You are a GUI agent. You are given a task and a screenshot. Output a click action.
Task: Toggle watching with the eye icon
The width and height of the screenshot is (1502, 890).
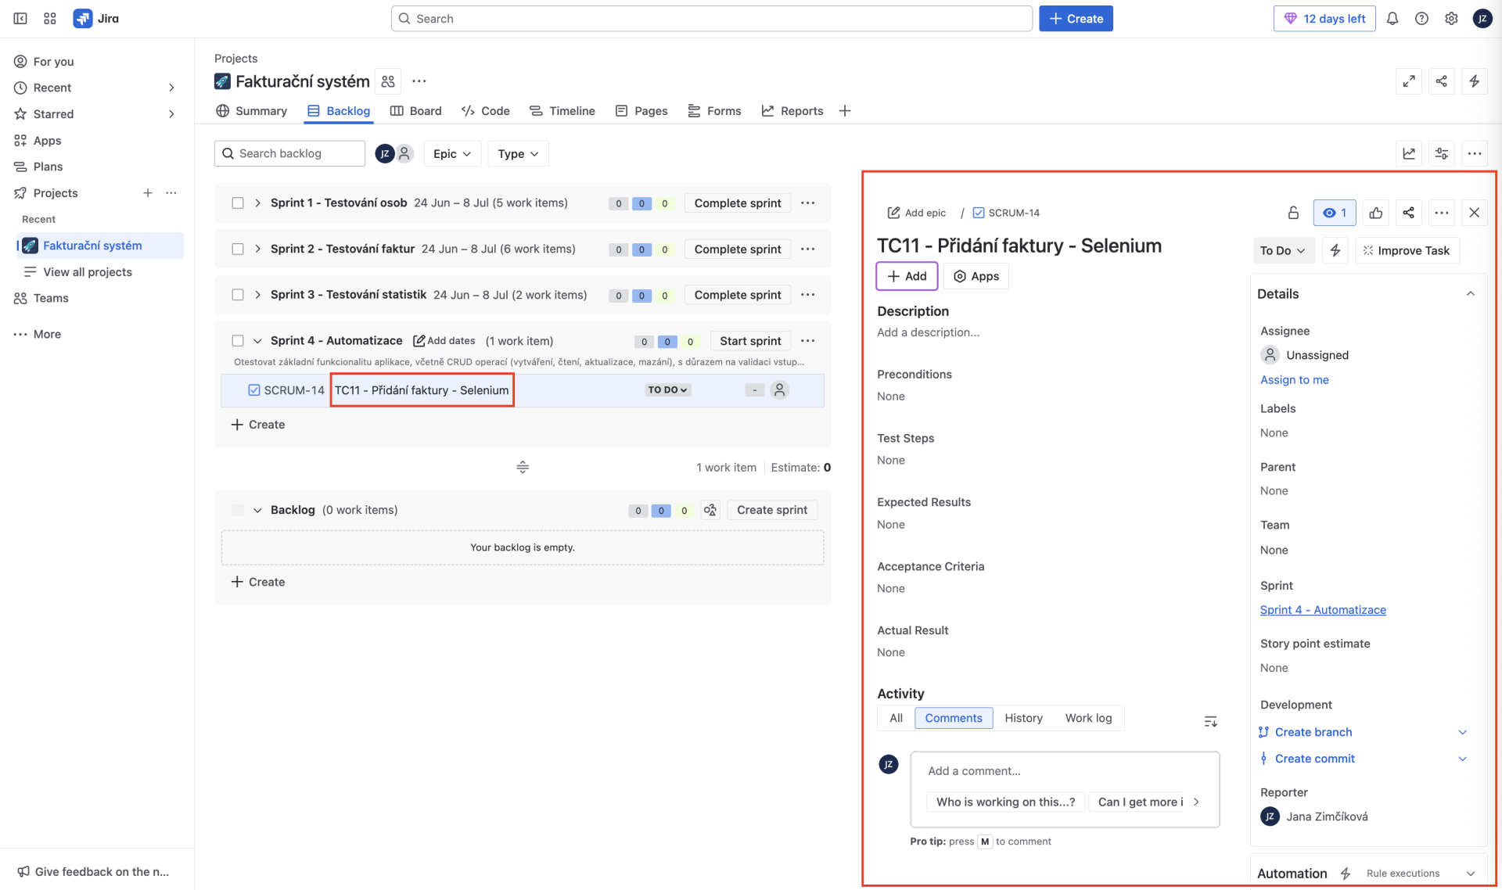(1334, 213)
